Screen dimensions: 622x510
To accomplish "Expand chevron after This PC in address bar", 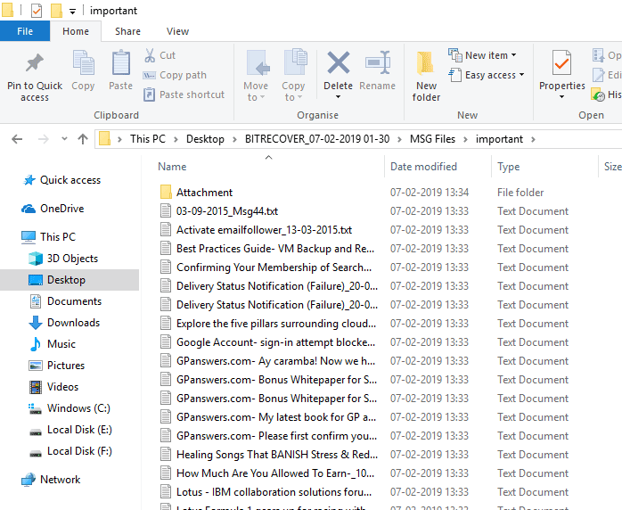I will (x=176, y=139).
